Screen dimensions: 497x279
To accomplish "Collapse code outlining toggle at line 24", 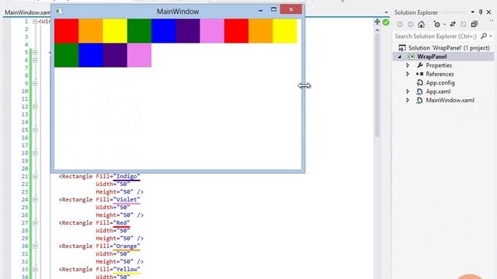I will [x=35, y=200].
